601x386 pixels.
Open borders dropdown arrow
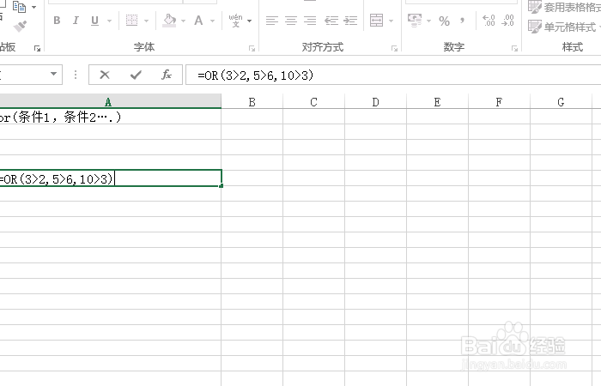pos(146,21)
